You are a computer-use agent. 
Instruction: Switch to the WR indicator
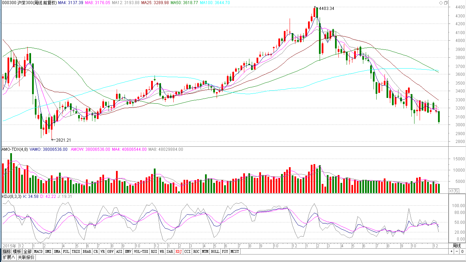click(x=162, y=251)
